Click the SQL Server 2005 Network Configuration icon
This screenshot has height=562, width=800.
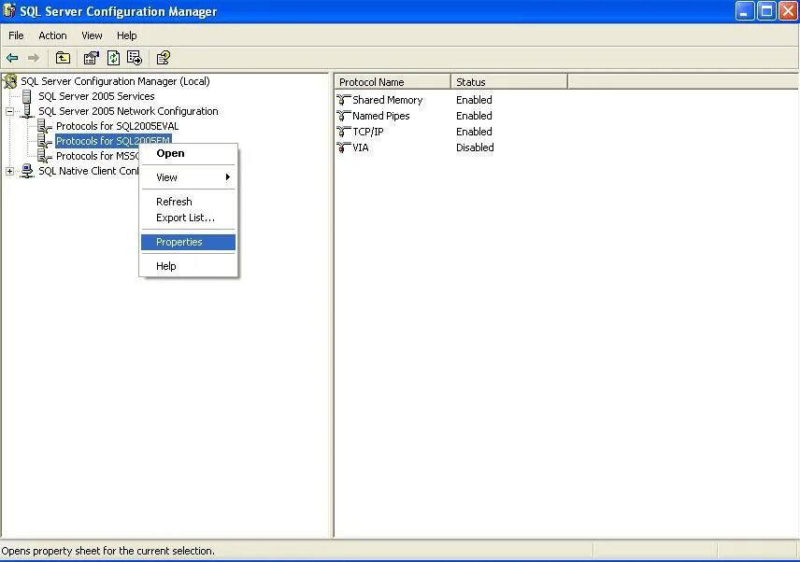tap(27, 111)
